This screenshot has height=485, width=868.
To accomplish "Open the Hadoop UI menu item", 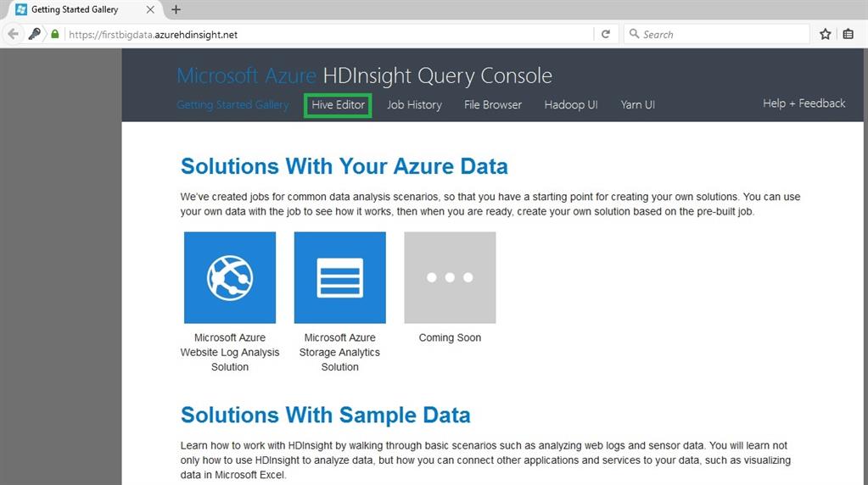I will coord(571,105).
